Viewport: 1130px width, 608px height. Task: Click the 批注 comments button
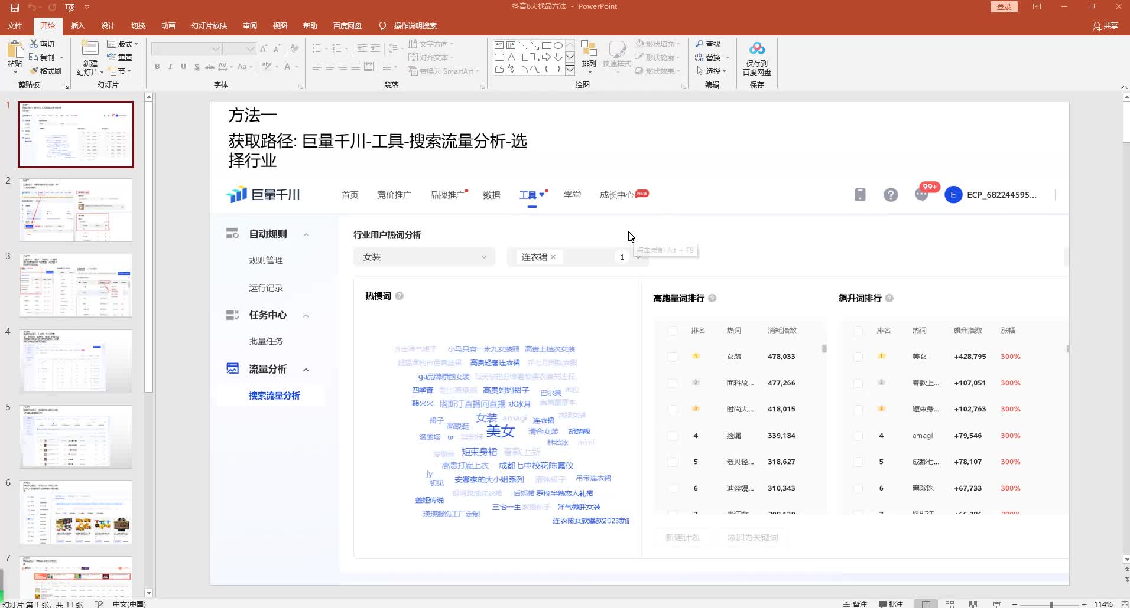tap(891, 604)
